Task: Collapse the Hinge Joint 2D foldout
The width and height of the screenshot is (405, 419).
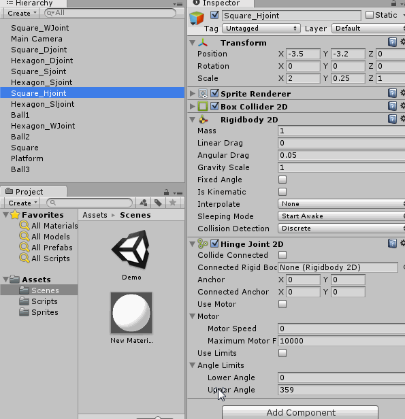Action: 192,244
